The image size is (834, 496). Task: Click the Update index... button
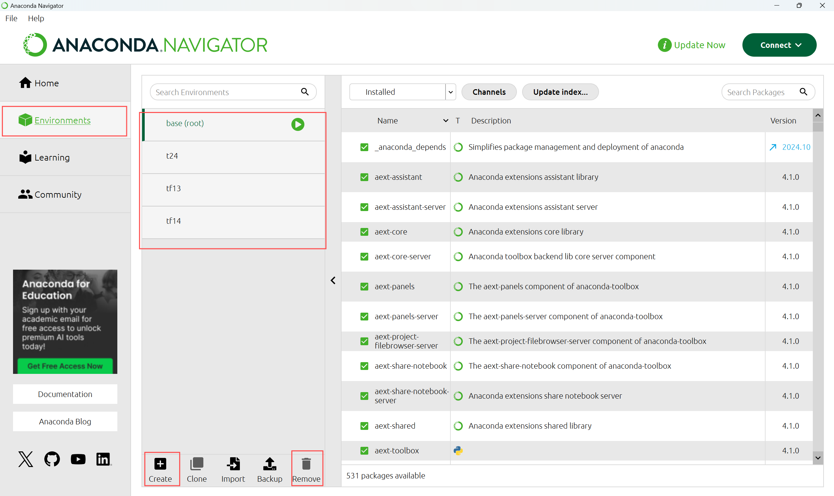tap(560, 92)
